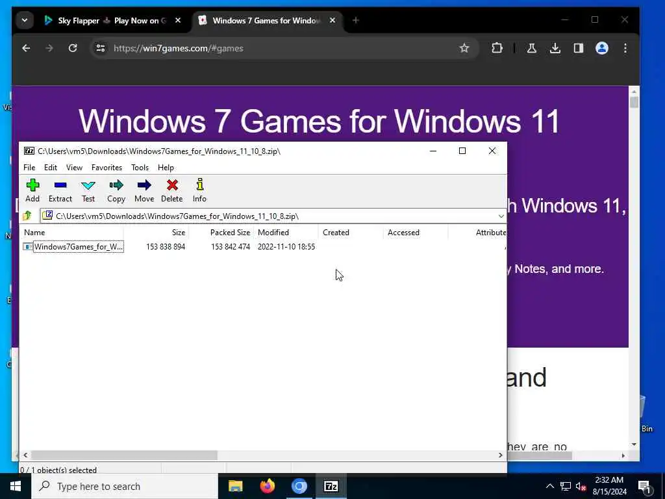This screenshot has width=665, height=499.
Task: Click the Move toolbar button in 7-Zip
Action: pos(144,190)
